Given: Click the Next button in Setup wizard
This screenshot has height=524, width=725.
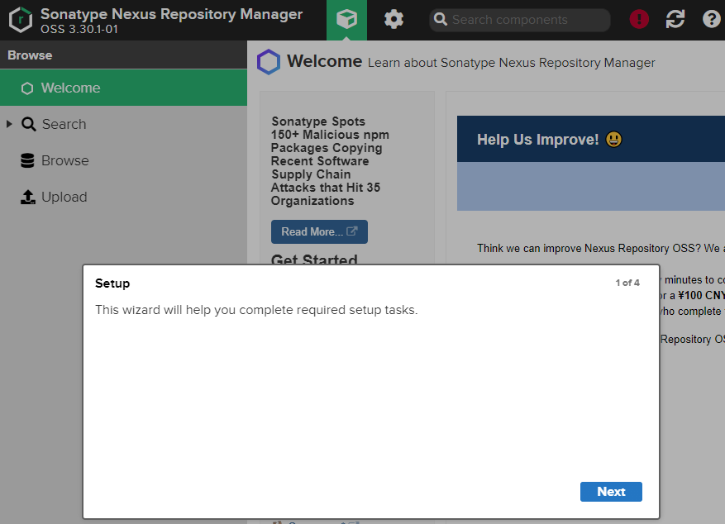Looking at the screenshot, I should pyautogui.click(x=611, y=491).
